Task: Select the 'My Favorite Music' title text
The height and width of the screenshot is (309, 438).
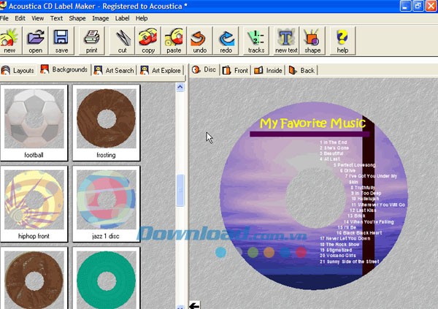Action: click(312, 123)
